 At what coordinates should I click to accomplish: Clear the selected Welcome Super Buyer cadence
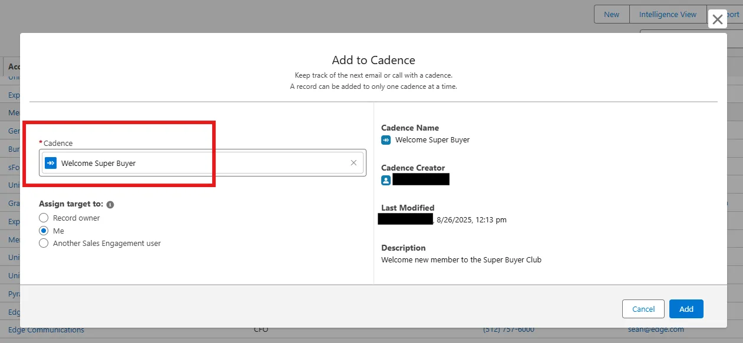(x=354, y=163)
